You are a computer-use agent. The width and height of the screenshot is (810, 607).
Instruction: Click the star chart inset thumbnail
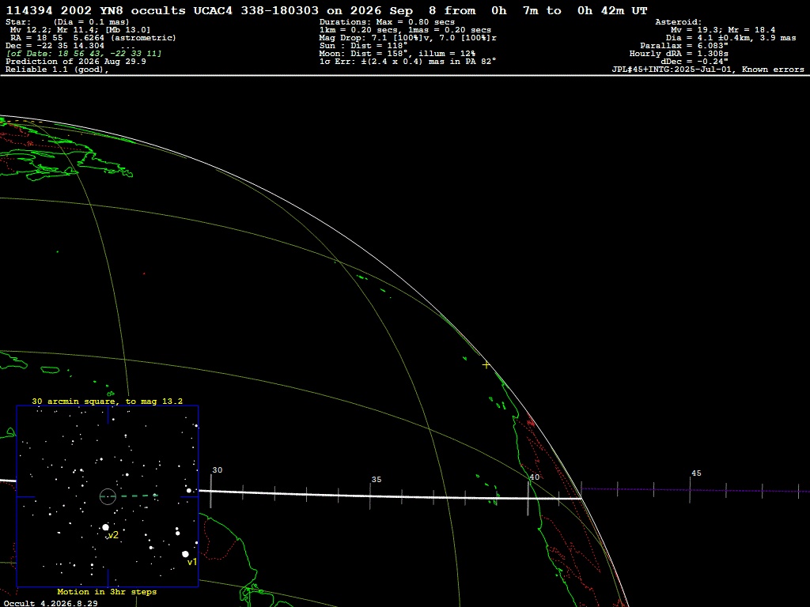108,496
